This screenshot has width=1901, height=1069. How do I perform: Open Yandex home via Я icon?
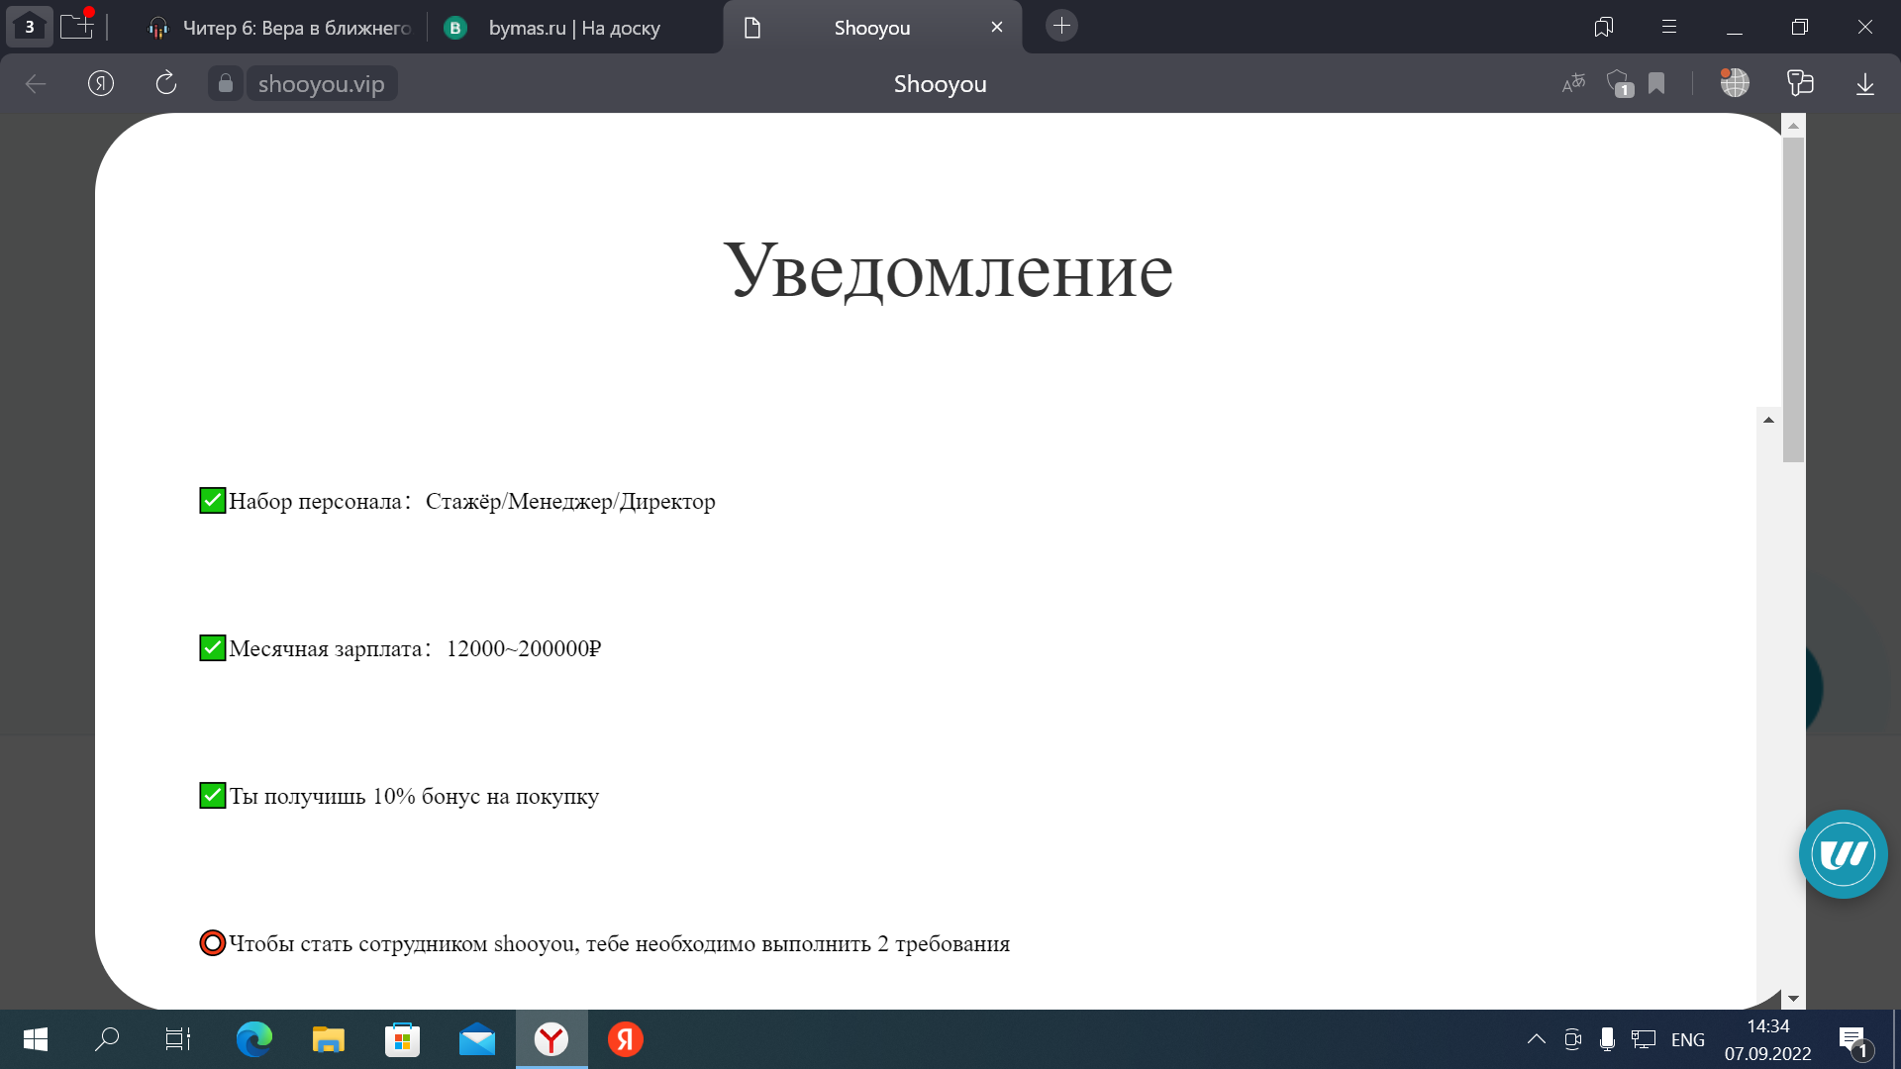pyautogui.click(x=101, y=83)
